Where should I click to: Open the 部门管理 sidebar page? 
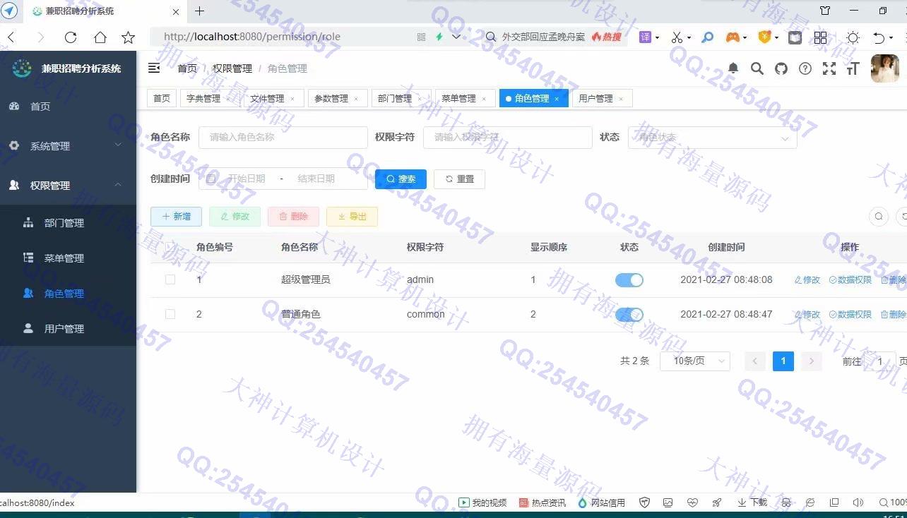(x=68, y=222)
